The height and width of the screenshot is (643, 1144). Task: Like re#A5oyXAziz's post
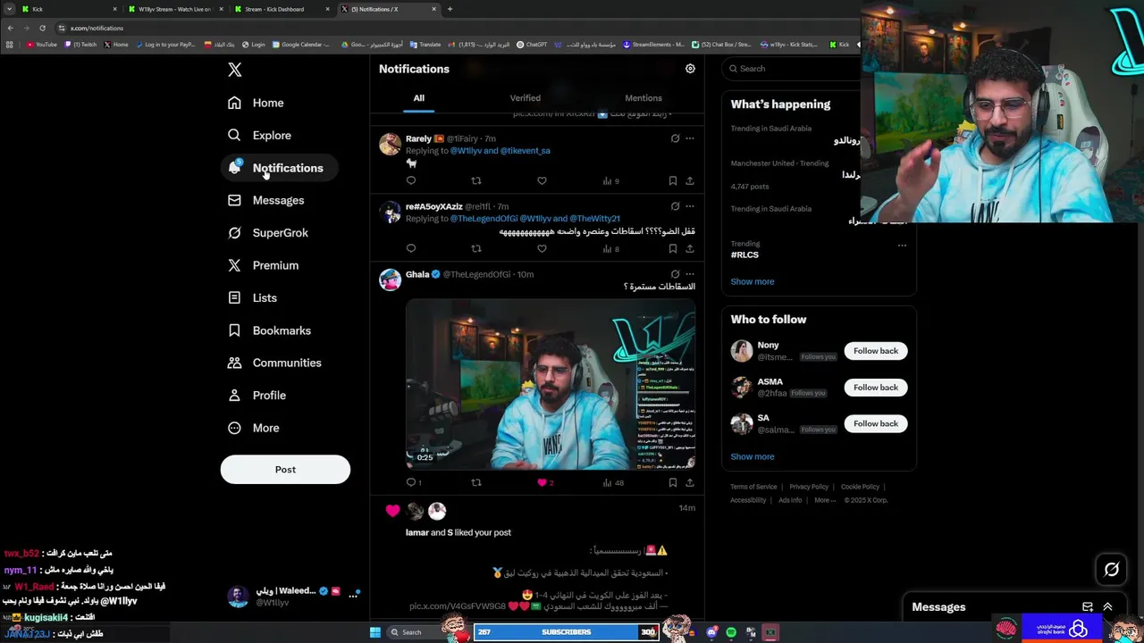[x=542, y=248]
